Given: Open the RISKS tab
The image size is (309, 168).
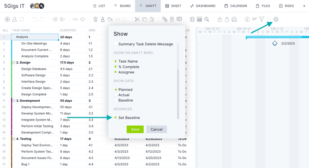Looking at the screenshot, I should coord(286,6).
